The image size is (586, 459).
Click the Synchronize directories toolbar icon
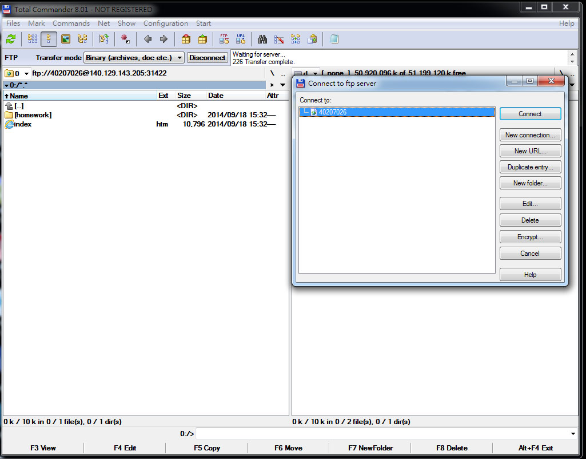tap(296, 39)
